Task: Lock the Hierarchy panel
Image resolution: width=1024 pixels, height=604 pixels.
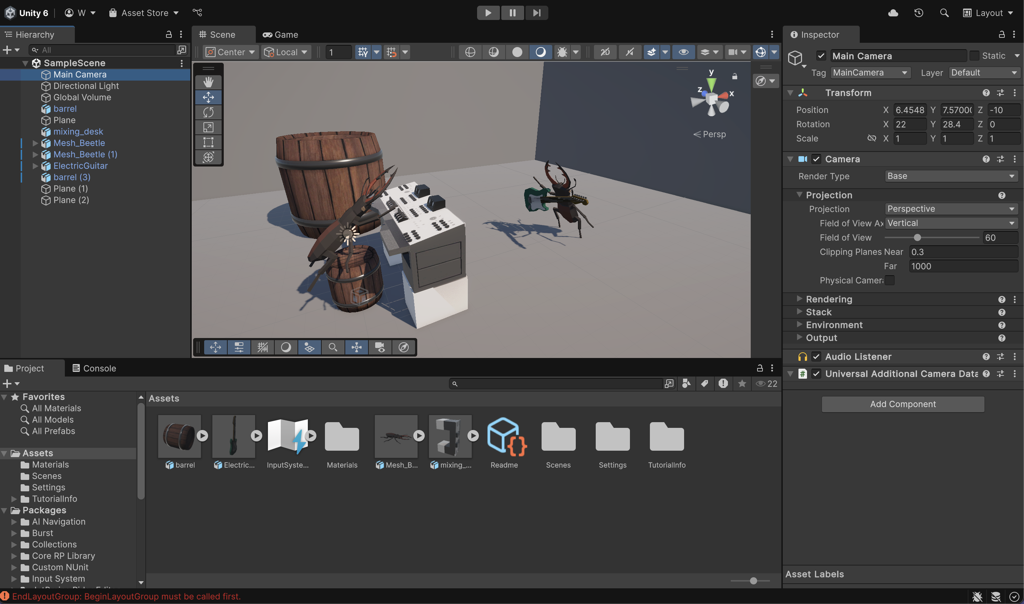Action: tap(169, 35)
